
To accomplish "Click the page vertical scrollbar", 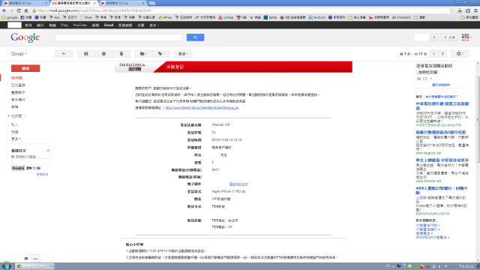I will [478, 119].
